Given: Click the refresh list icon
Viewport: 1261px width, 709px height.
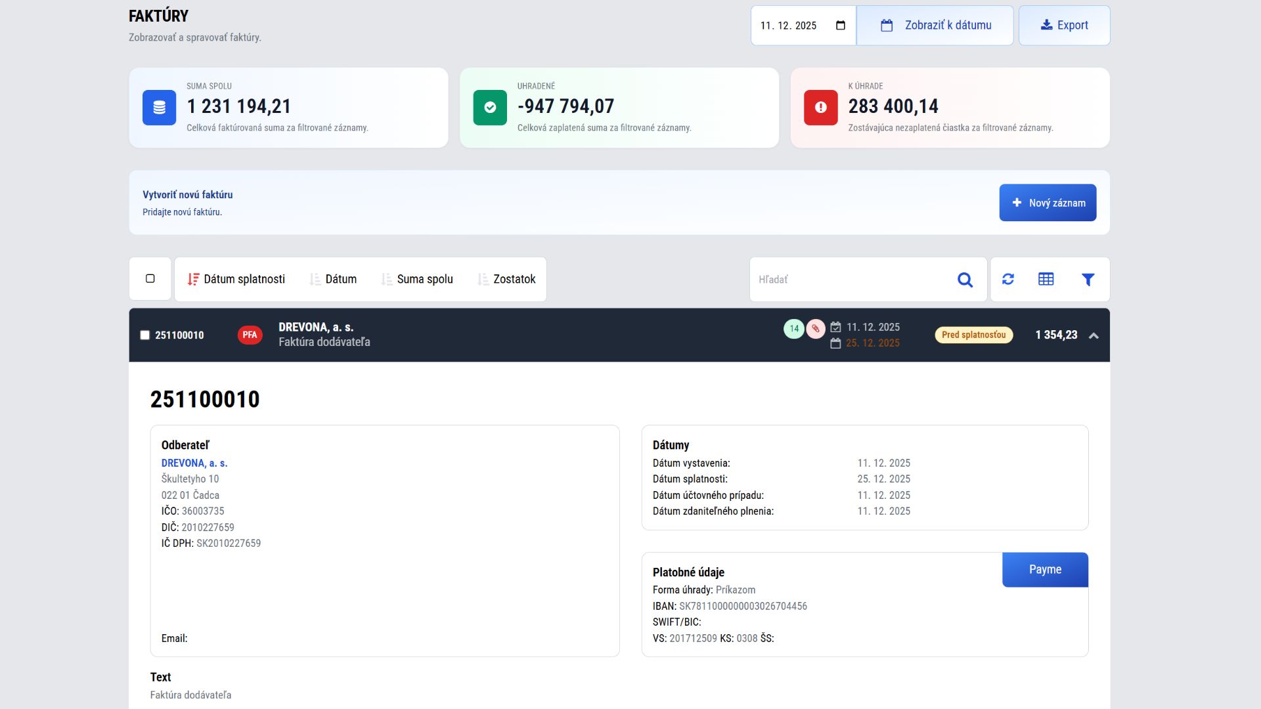Looking at the screenshot, I should (1008, 279).
